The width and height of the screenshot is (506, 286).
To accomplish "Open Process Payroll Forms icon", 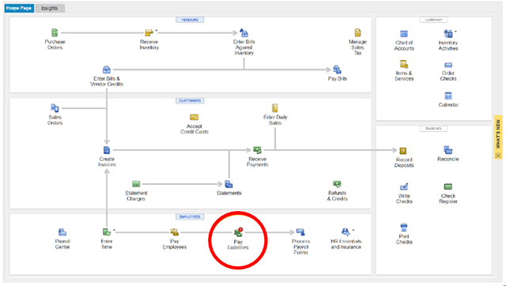I will click(x=300, y=232).
